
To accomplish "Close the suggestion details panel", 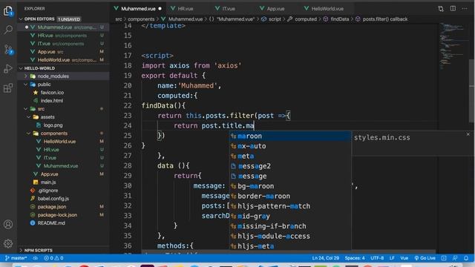I will pyautogui.click(x=468, y=134).
